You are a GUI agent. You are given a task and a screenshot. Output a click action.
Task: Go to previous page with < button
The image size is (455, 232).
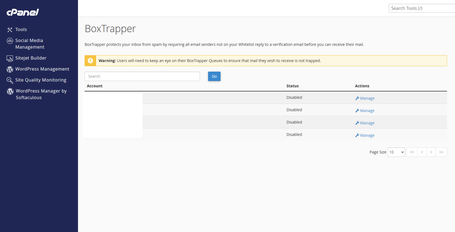(x=422, y=152)
